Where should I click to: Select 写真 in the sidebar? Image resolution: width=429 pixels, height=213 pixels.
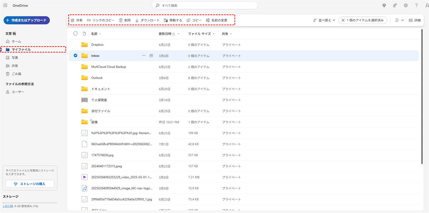(x=15, y=58)
